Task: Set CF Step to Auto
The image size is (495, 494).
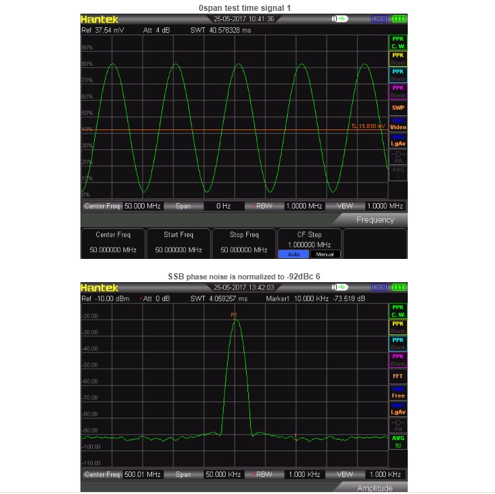Action: [x=293, y=253]
